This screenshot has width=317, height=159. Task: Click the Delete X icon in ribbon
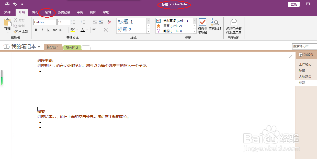point(106,30)
